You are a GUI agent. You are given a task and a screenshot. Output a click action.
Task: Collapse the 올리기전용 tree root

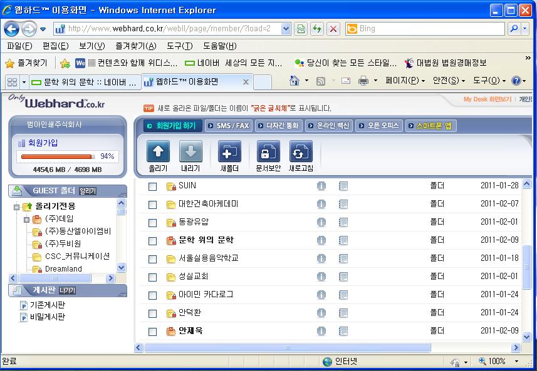[17, 206]
